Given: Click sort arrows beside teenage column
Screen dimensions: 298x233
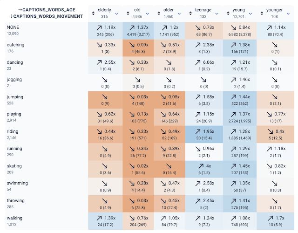Looking at the screenshot, I should pos(190,14).
